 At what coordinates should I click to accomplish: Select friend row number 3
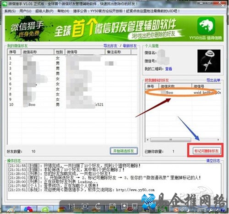point(72,68)
